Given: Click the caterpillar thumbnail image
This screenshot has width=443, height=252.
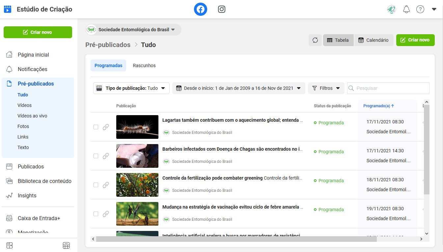Looking at the screenshot, I should (x=137, y=127).
